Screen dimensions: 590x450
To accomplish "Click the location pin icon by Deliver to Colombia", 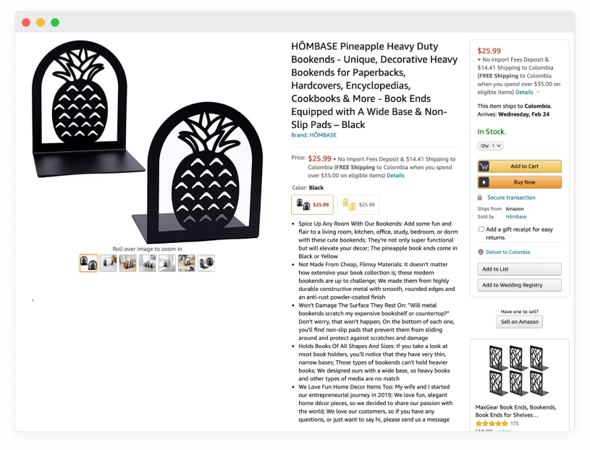I will coord(481,252).
